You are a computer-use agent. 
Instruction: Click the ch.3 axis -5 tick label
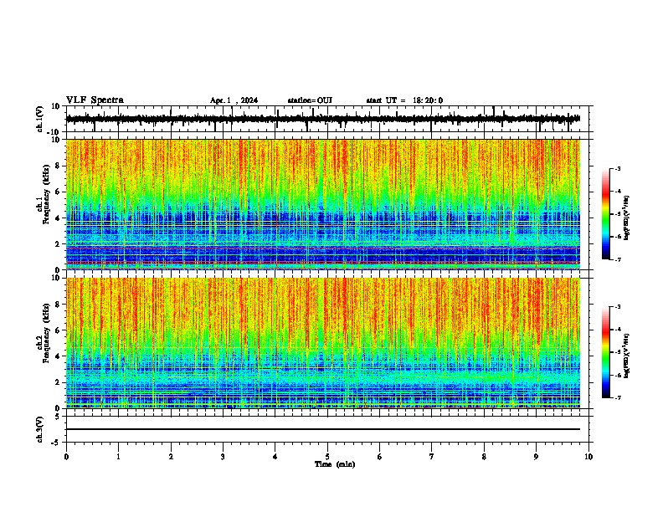(56, 443)
